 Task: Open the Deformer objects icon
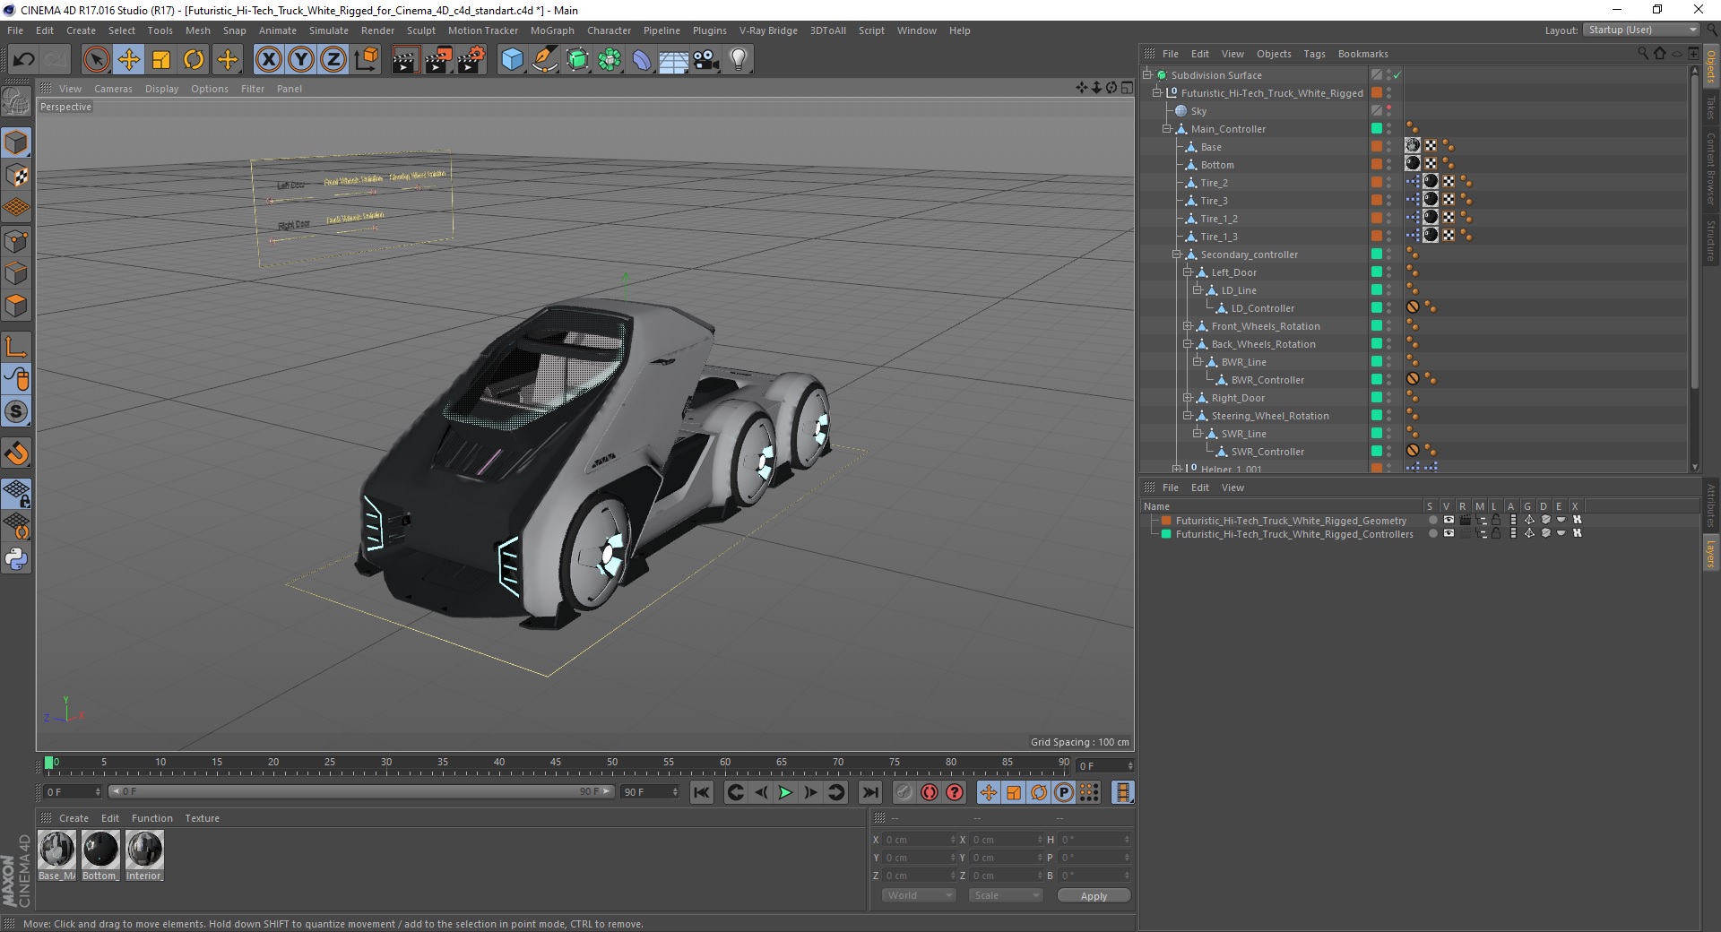642,60
